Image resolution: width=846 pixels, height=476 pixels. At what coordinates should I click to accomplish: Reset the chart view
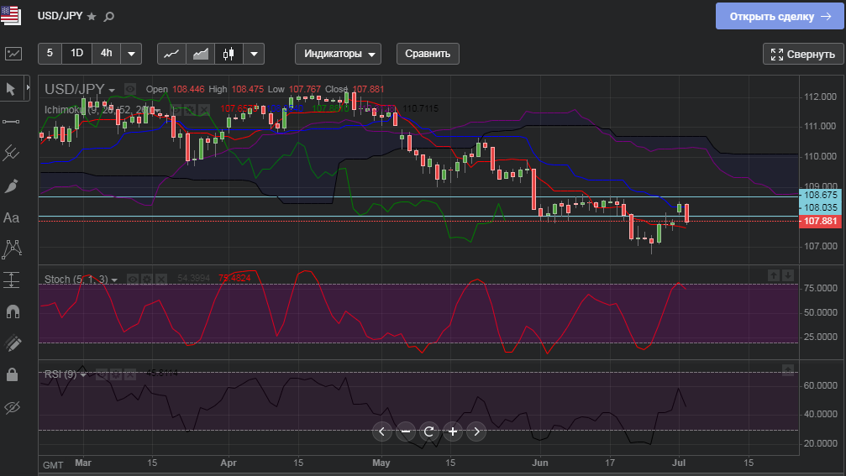tap(429, 432)
